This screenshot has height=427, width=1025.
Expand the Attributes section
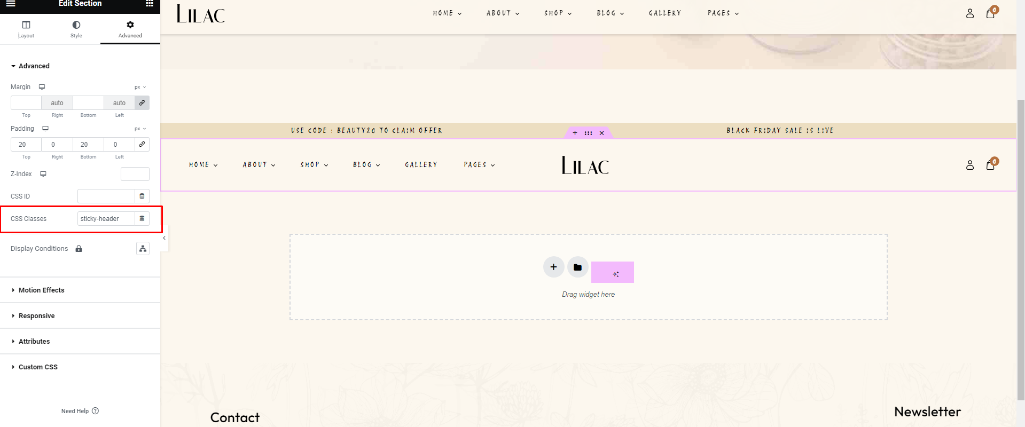coord(80,342)
